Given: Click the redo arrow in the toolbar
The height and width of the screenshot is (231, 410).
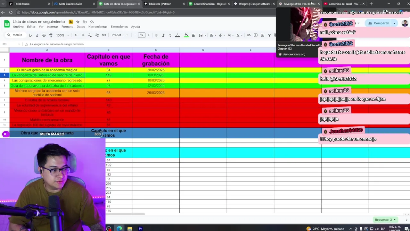Looking at the screenshot, I should 37,35.
